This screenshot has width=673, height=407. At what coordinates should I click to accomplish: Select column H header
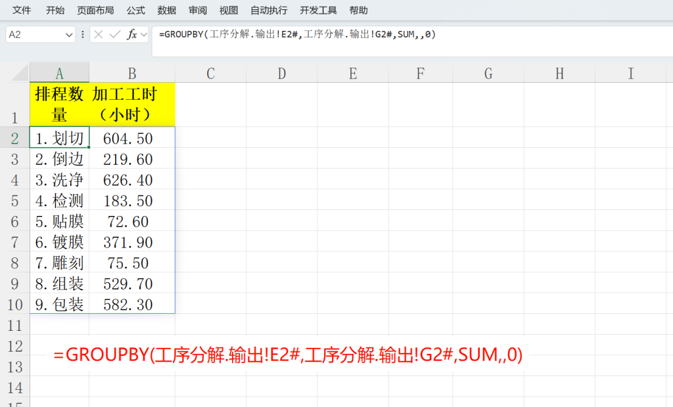[559, 74]
